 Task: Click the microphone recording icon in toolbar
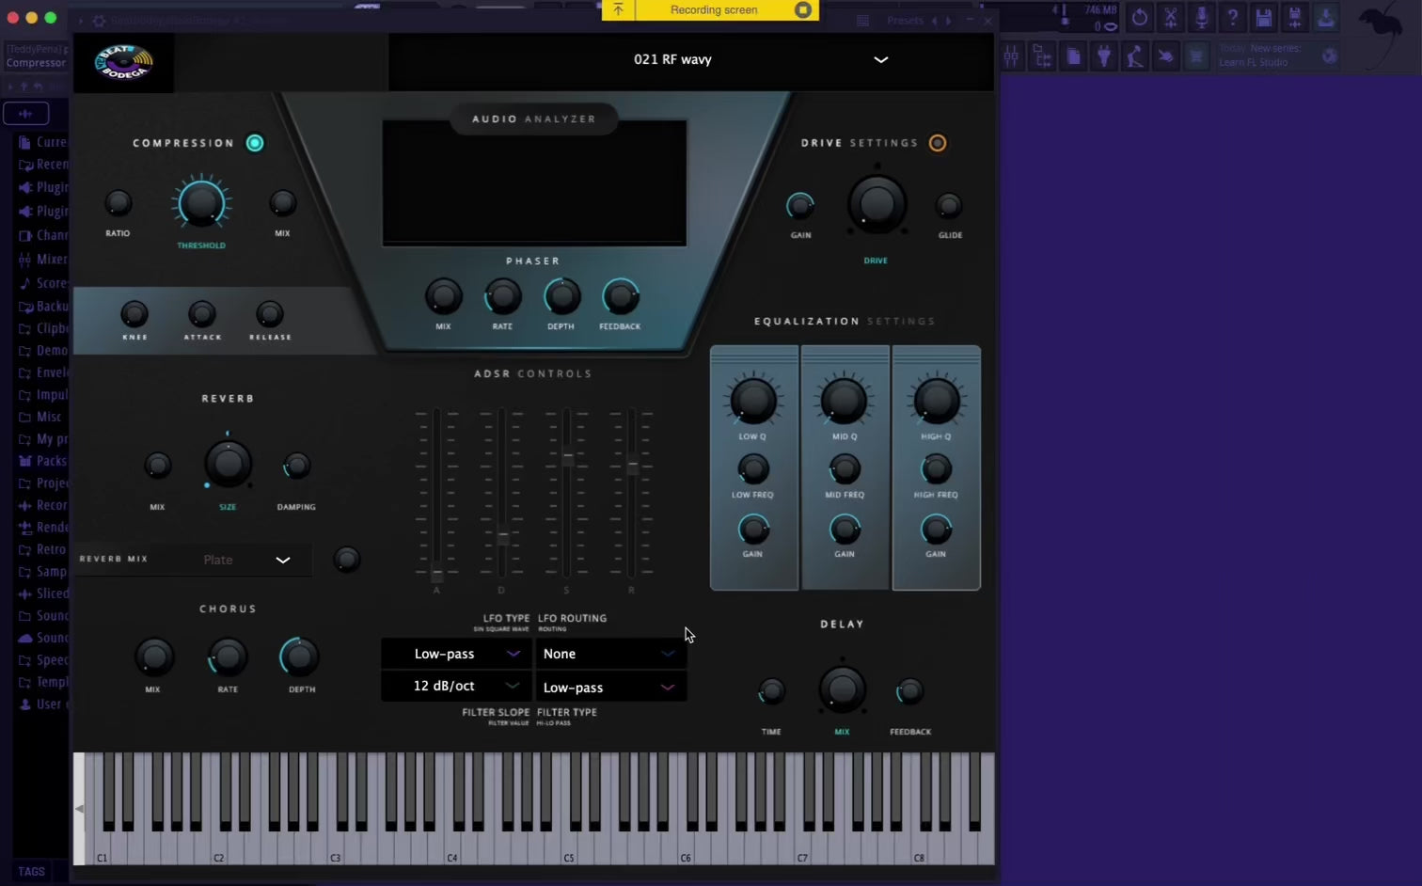click(x=1201, y=17)
